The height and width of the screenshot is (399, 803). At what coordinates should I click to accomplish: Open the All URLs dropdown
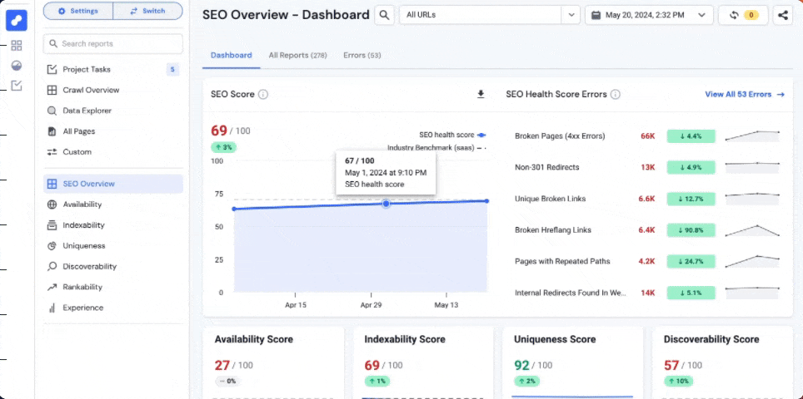(x=489, y=15)
